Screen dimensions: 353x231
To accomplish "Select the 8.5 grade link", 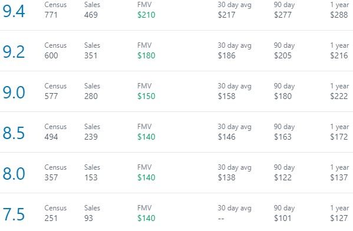I will point(14,133).
